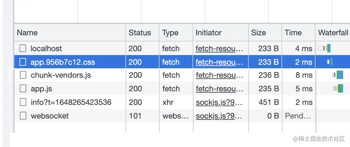Sort requests by Time column
350x147 pixels.
click(293, 33)
